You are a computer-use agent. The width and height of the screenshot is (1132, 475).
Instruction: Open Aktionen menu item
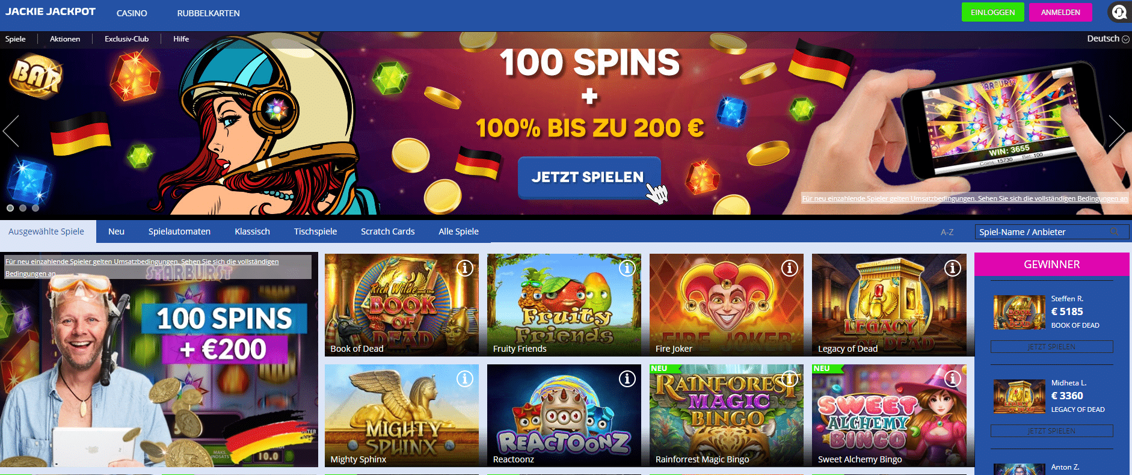click(65, 39)
